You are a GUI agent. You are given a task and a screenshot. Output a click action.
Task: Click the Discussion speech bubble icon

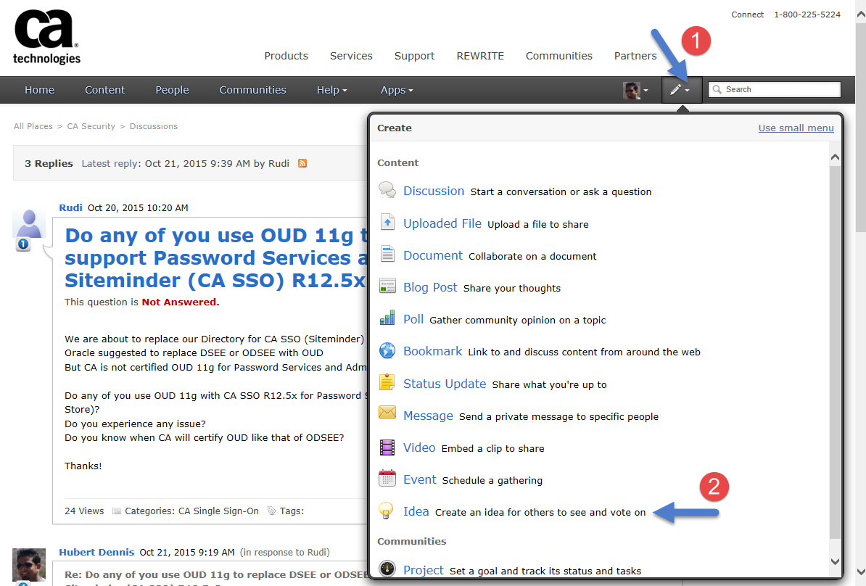[x=387, y=191]
